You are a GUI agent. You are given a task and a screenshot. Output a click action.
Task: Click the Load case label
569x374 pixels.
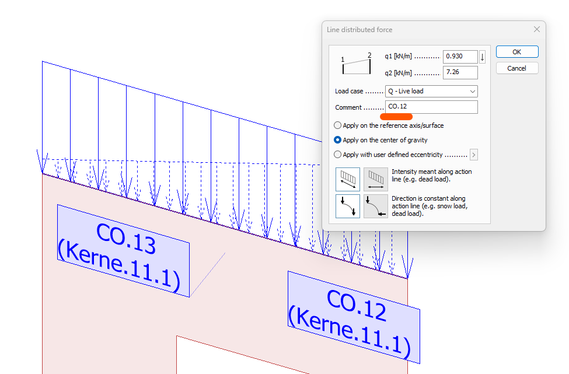[349, 91]
